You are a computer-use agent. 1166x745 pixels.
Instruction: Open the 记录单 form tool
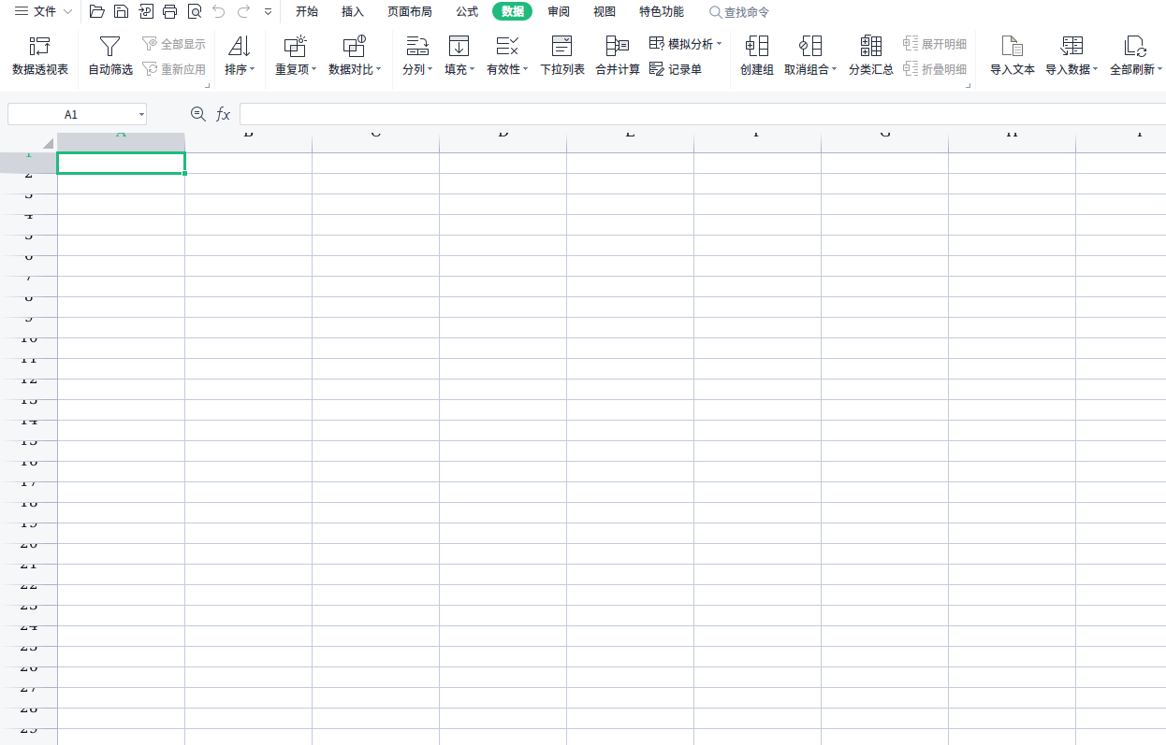click(676, 69)
